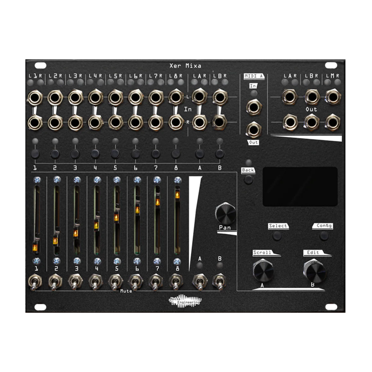
Task: Push the channel 6 select button
Action: (x=135, y=154)
